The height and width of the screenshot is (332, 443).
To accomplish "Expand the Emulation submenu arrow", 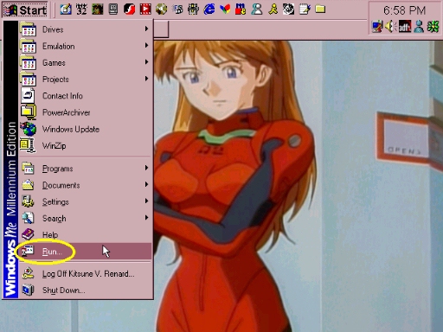I will (146, 45).
